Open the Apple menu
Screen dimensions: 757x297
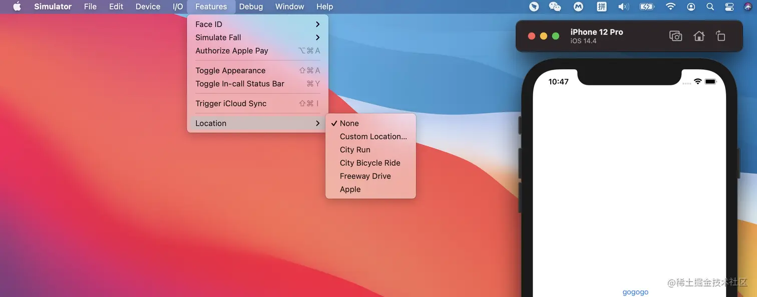click(17, 7)
